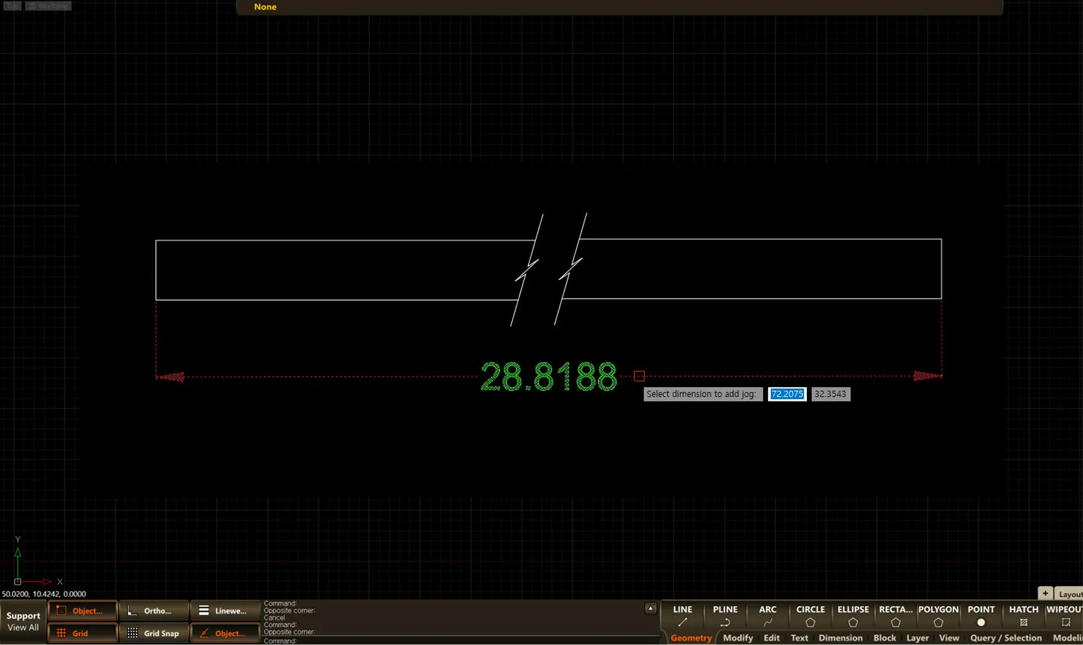Open the Text tab
Screen dimensions: 1083x645
click(799, 637)
